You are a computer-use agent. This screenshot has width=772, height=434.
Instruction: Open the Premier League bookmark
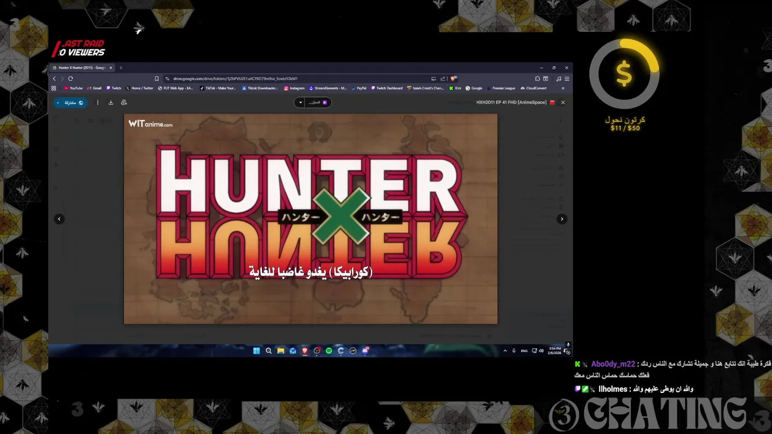[x=501, y=88]
